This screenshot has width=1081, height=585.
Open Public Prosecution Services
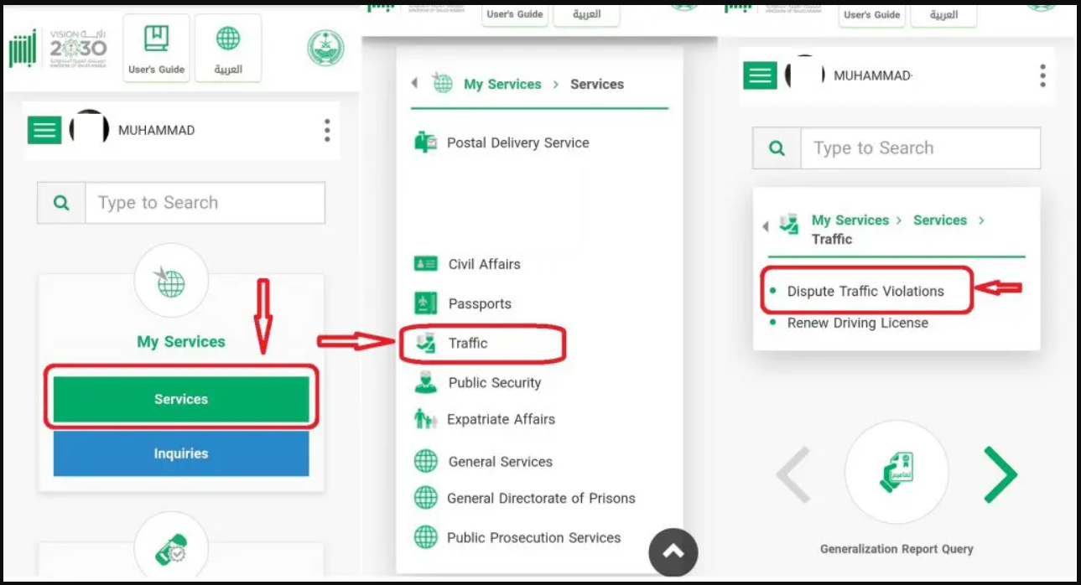point(533,537)
